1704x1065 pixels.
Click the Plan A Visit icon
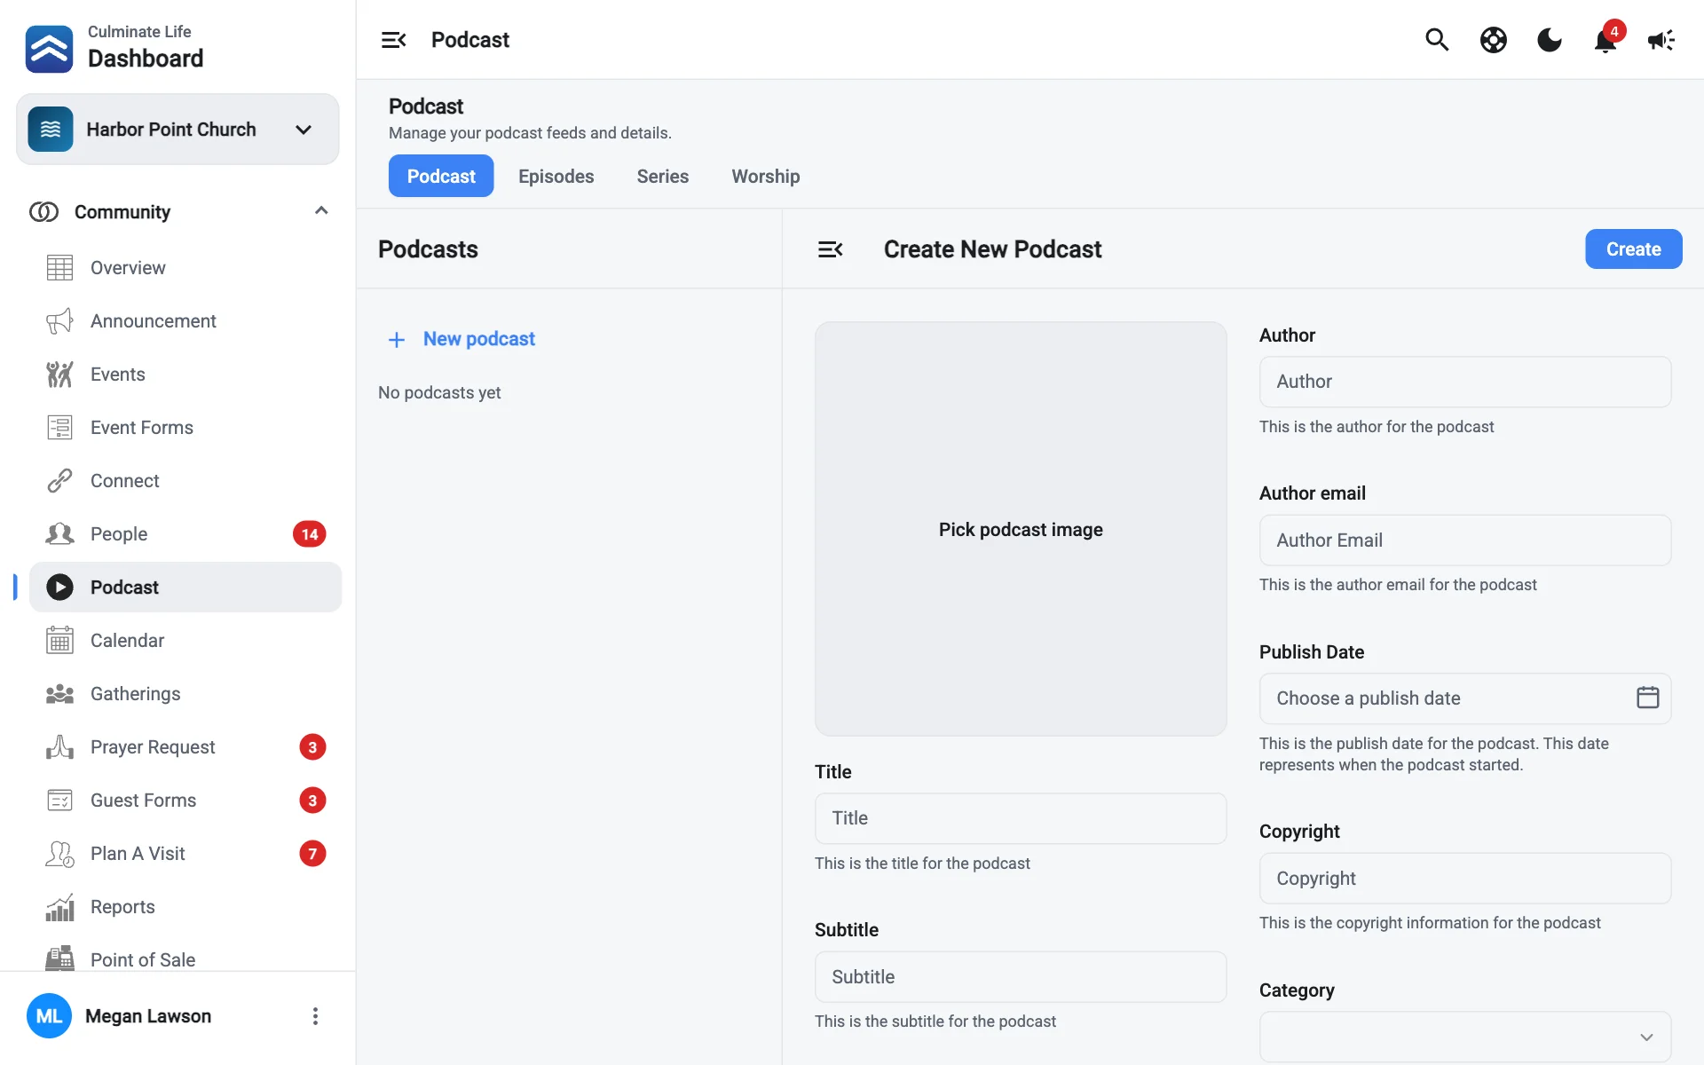click(59, 854)
